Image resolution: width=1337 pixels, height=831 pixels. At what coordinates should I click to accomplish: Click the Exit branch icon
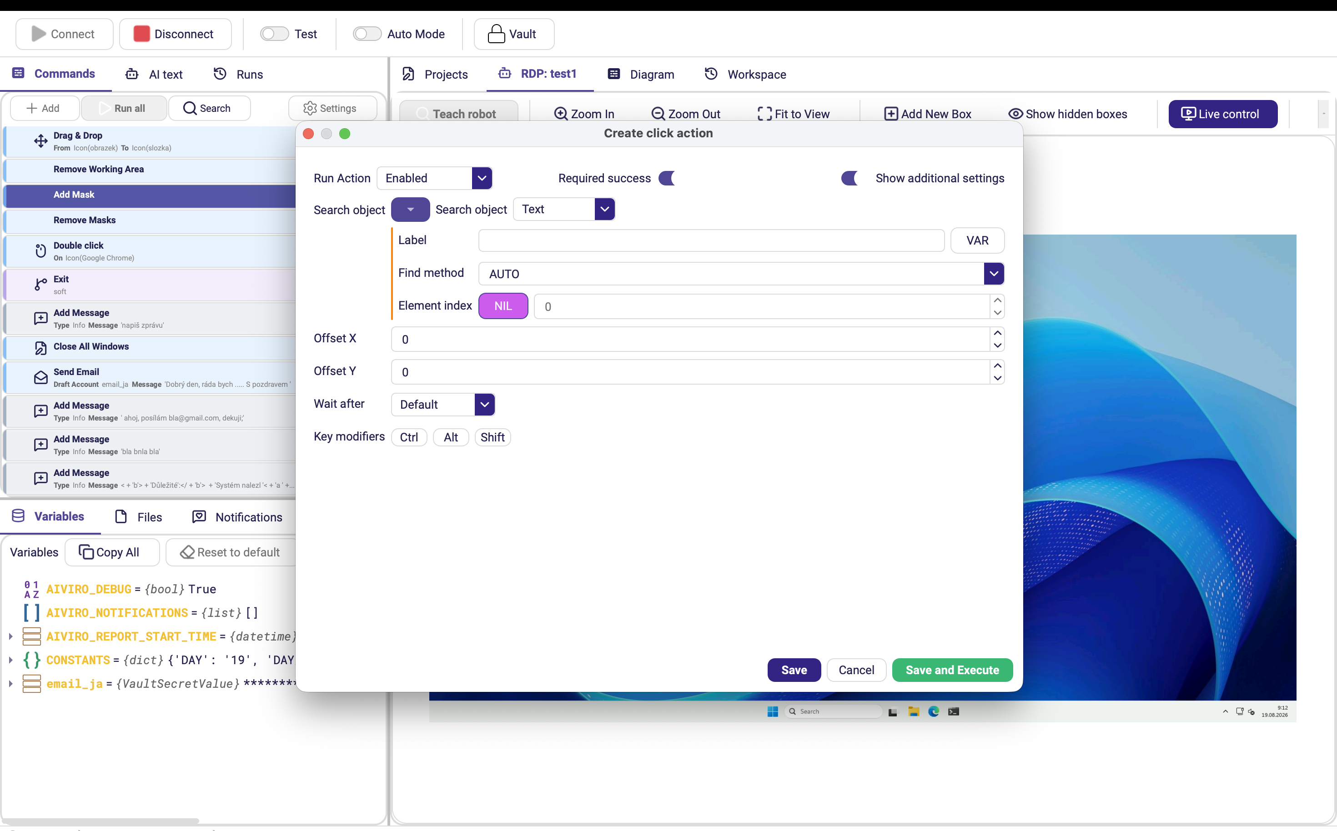coord(40,284)
